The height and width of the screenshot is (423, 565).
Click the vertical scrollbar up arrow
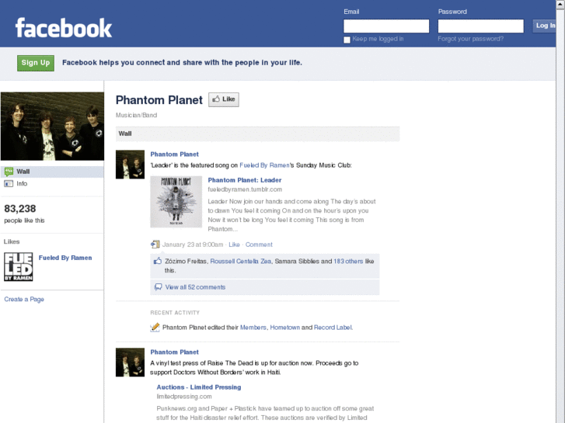pos(560,4)
